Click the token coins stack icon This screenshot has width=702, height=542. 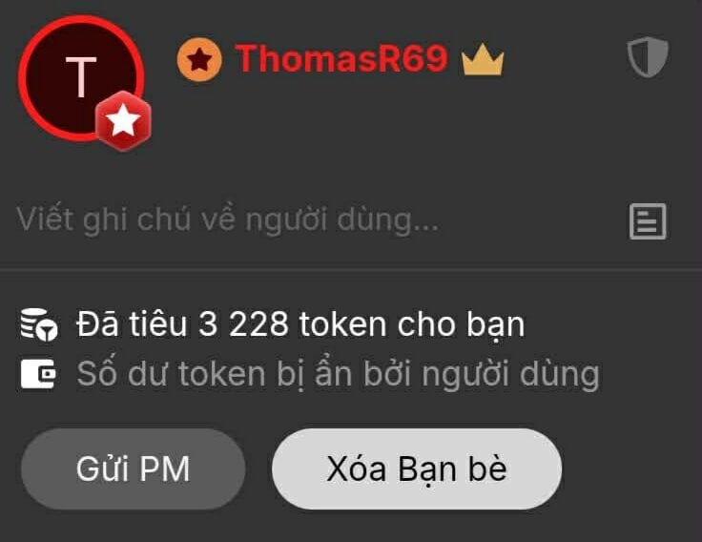pyautogui.click(x=39, y=324)
